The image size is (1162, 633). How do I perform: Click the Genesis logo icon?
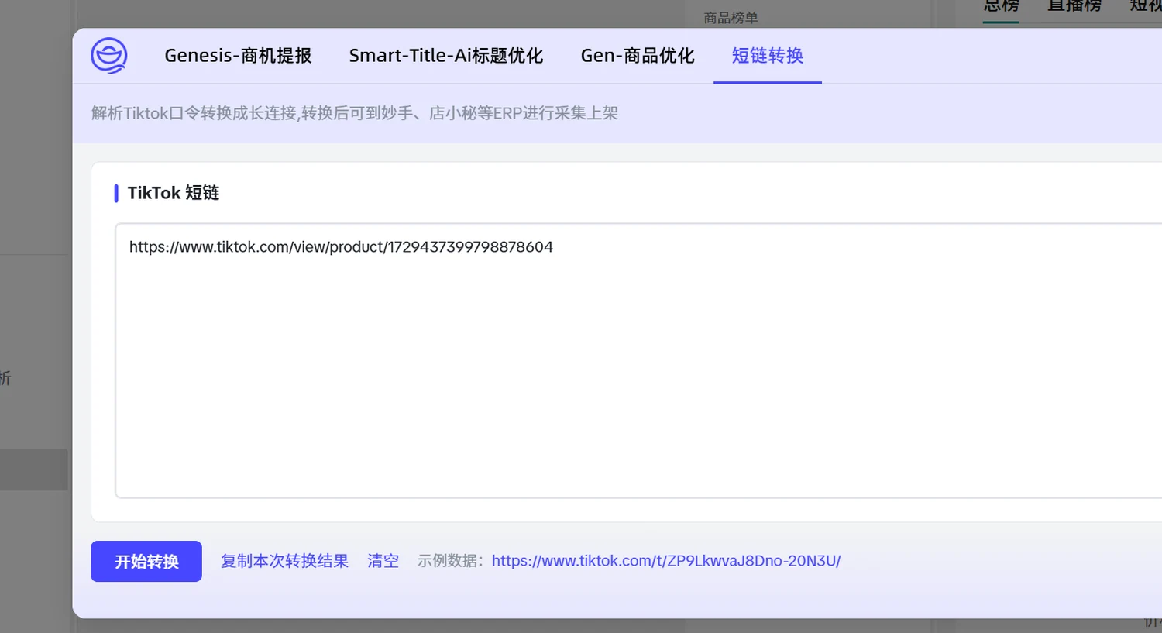coord(109,56)
